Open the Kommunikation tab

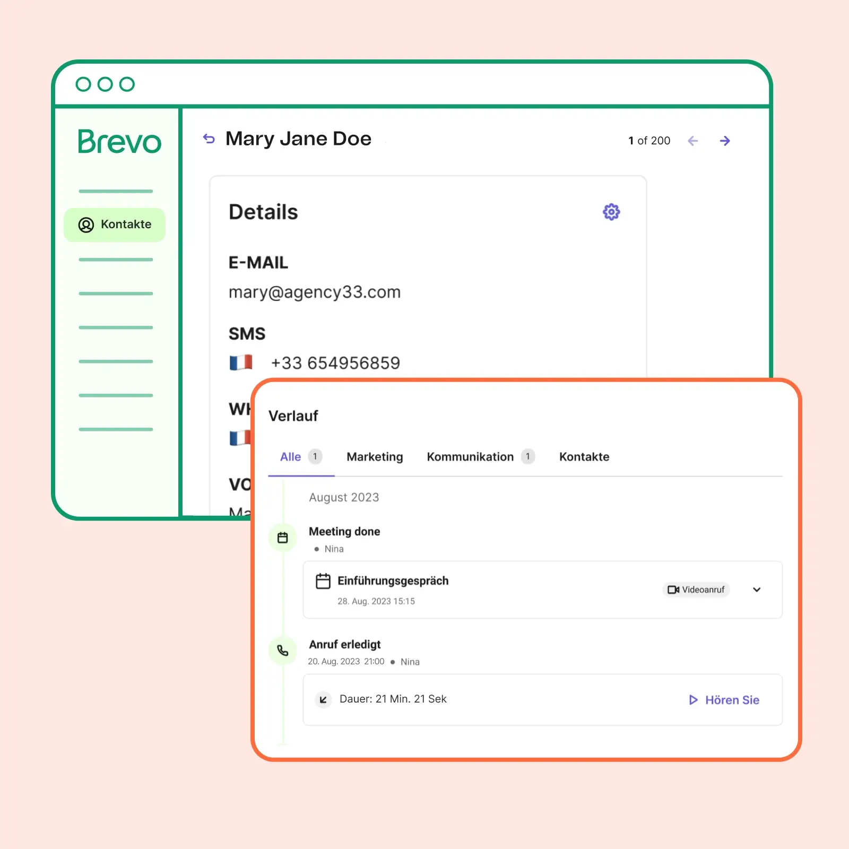point(470,457)
